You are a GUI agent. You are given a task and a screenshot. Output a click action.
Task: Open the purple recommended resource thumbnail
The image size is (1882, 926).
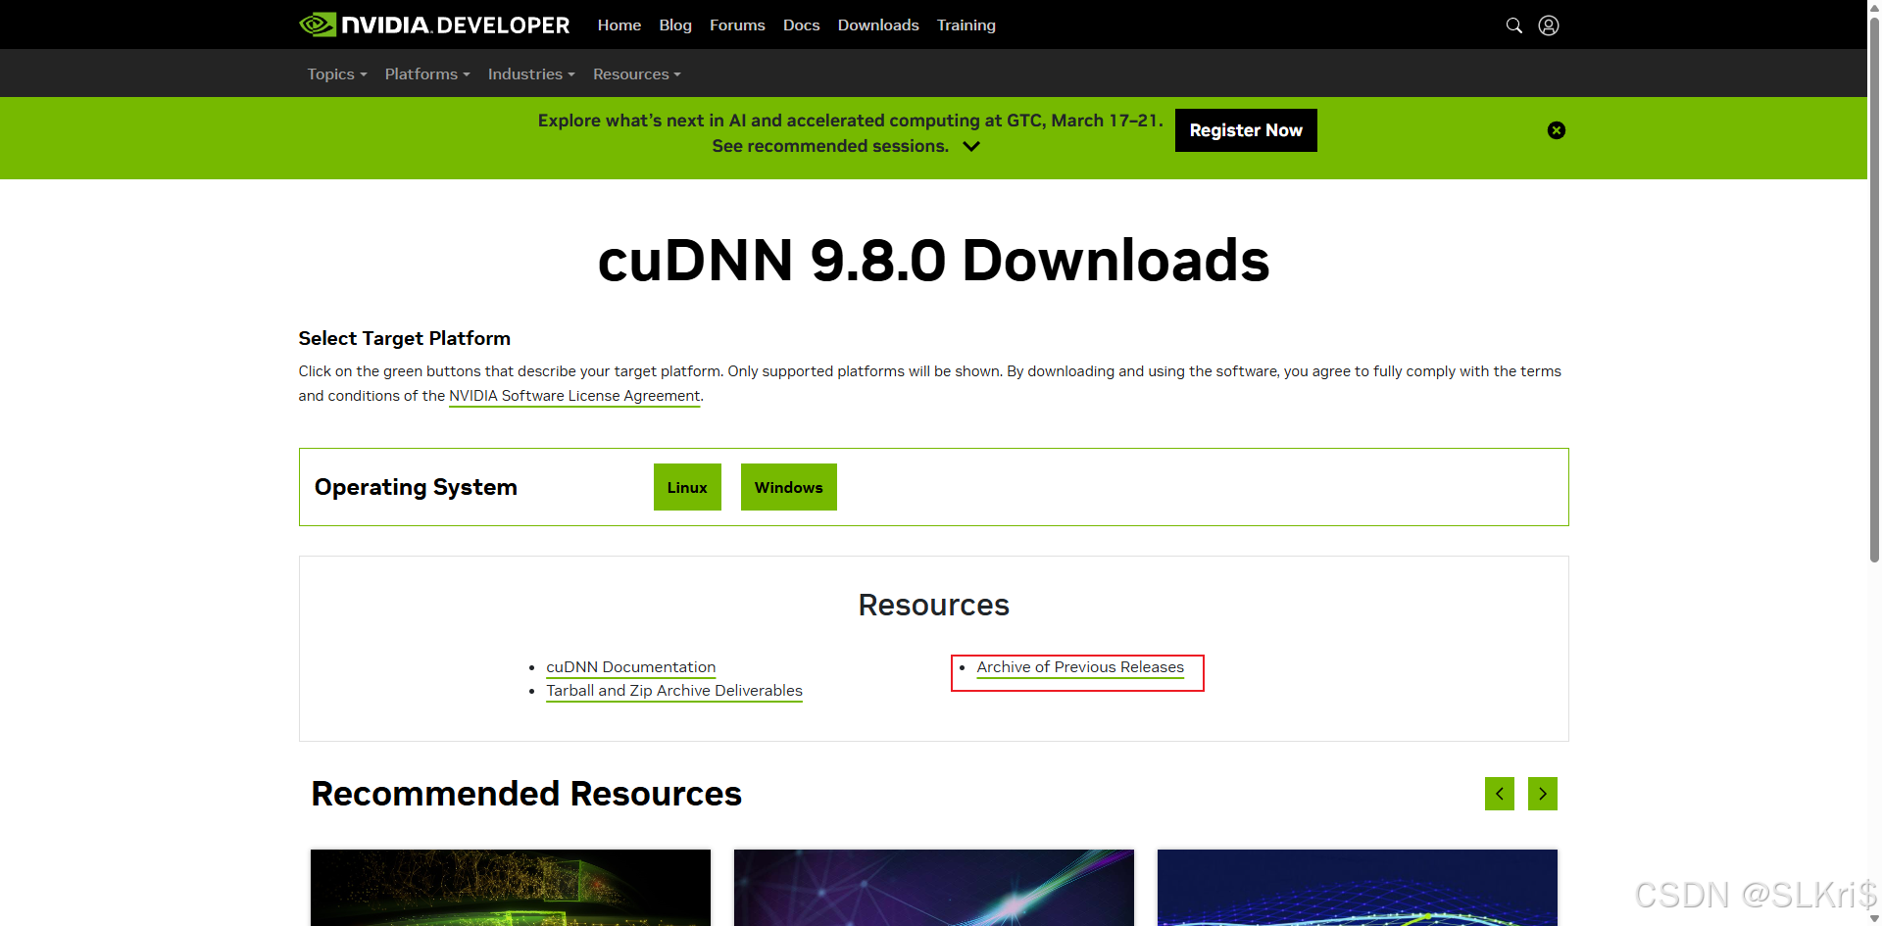point(934,888)
